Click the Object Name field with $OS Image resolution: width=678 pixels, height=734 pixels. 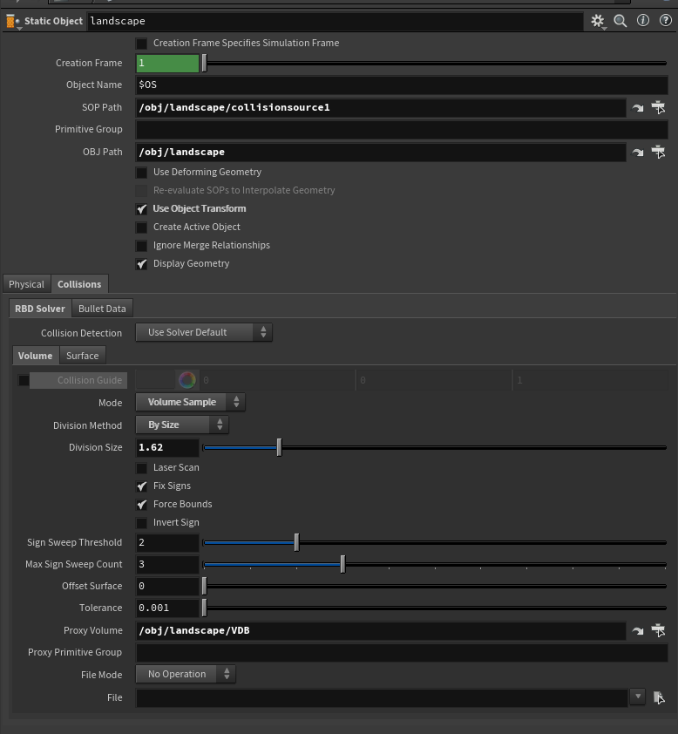coord(402,85)
